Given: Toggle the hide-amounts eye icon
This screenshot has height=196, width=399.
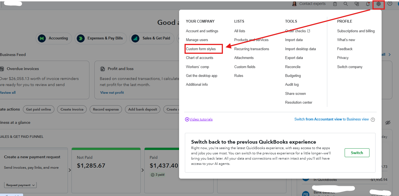Looking at the screenshot, I should (x=388, y=122).
